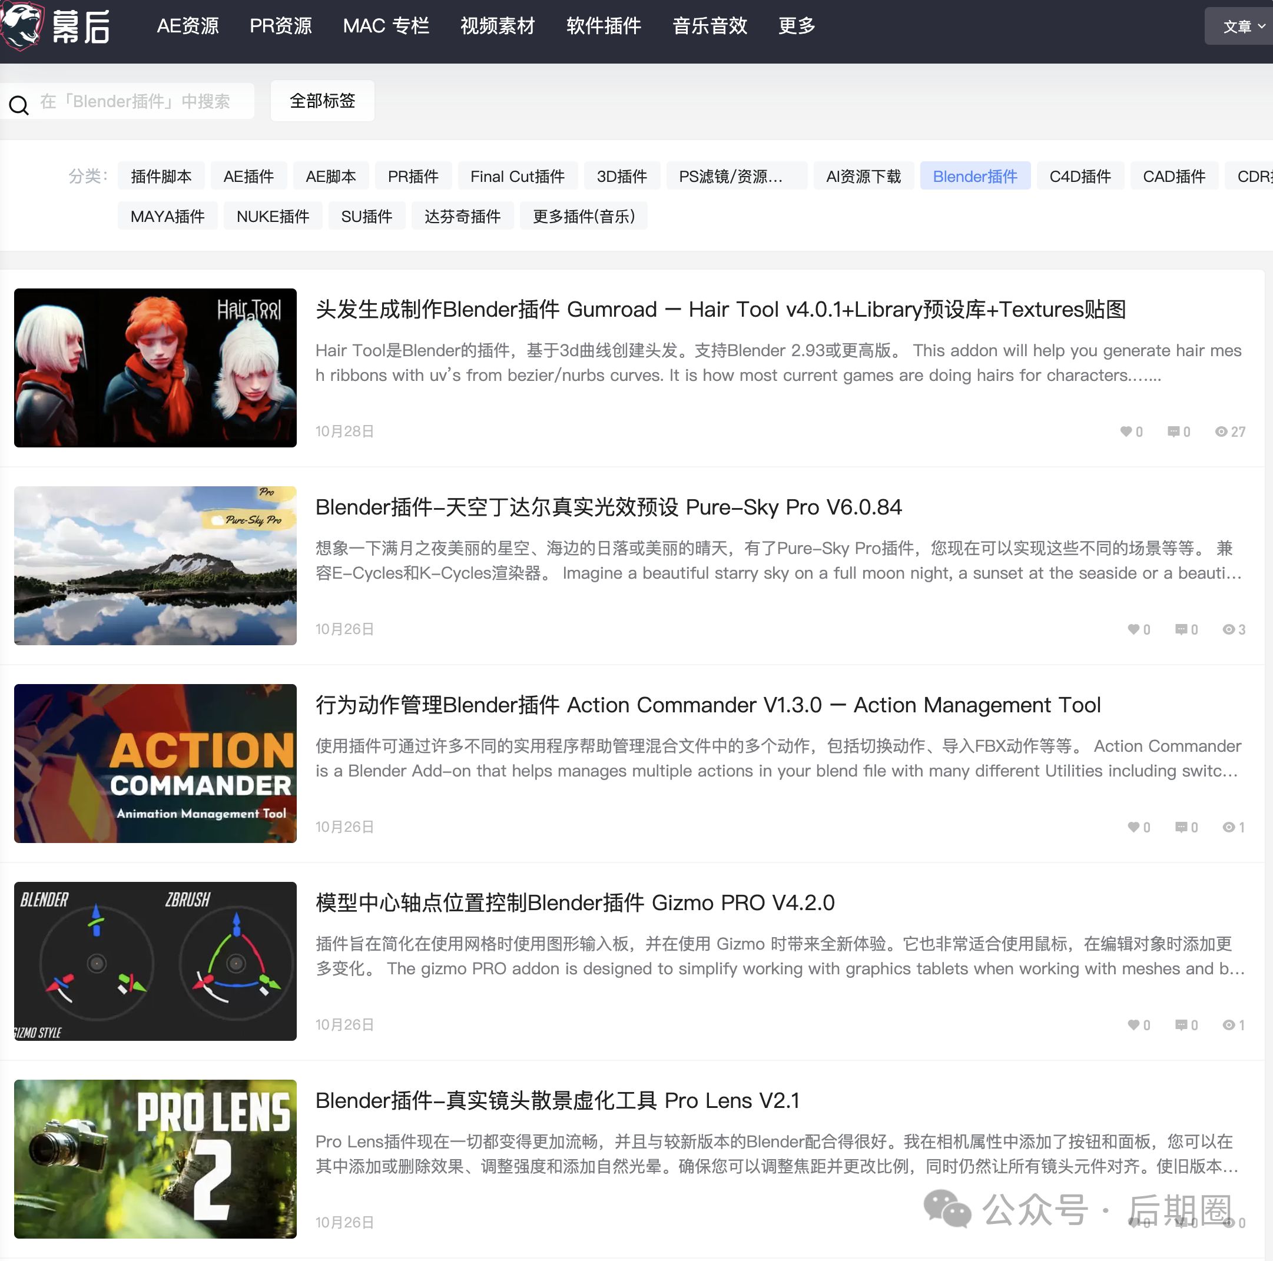1273x1261 pixels.
Task: Select the CAD插件 category
Action: coord(1174,176)
